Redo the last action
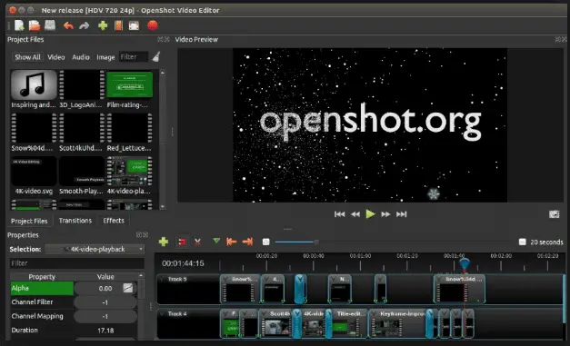The image size is (570, 346). pos(85,25)
